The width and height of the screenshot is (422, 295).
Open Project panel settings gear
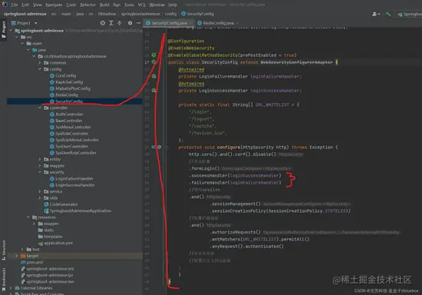coord(130,23)
